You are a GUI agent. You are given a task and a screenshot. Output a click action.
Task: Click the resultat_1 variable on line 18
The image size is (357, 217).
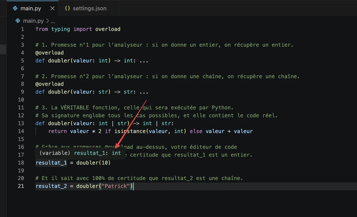click(x=51, y=163)
